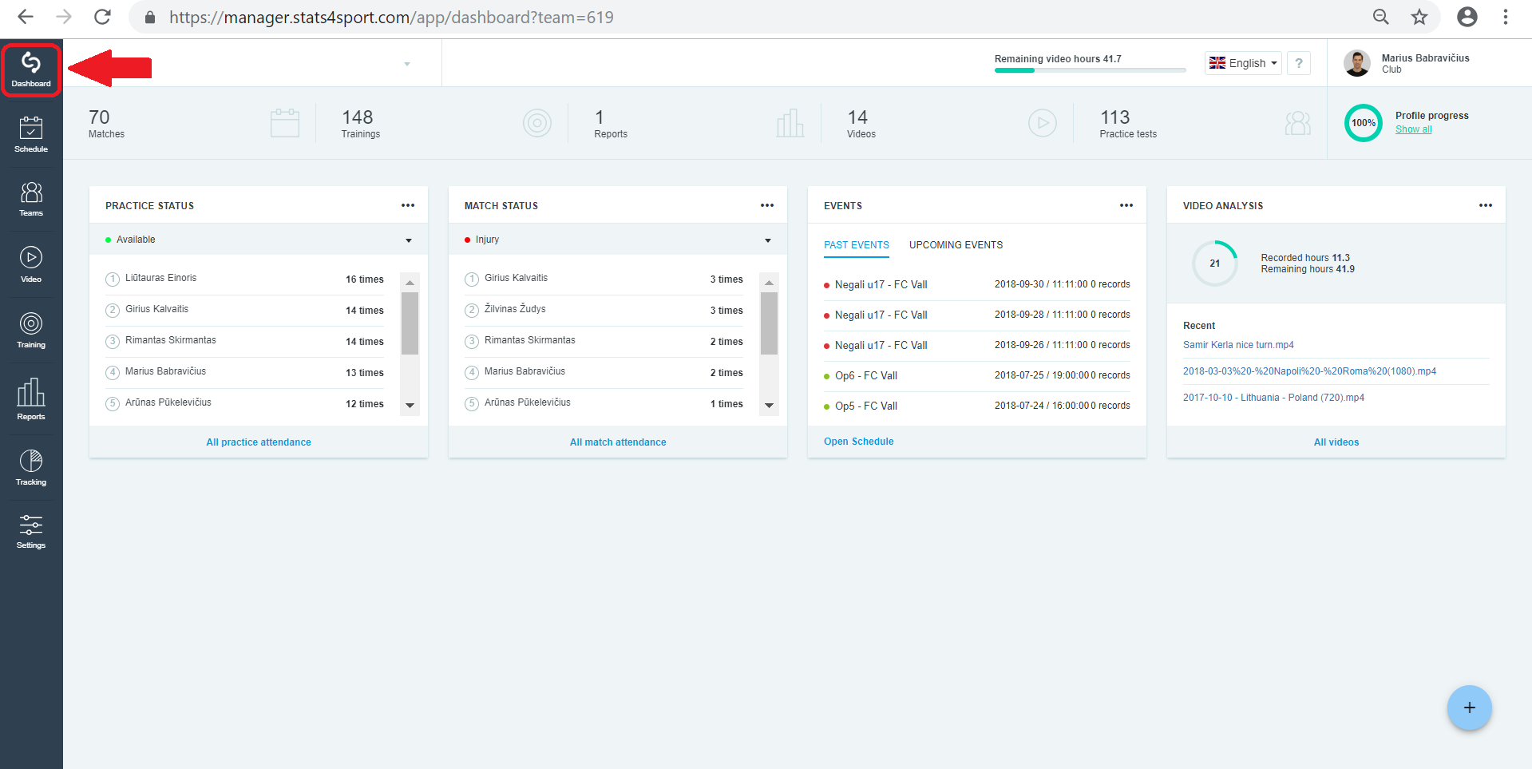1532x769 pixels.
Task: Switch to the Upcoming Events tab
Action: (956, 245)
